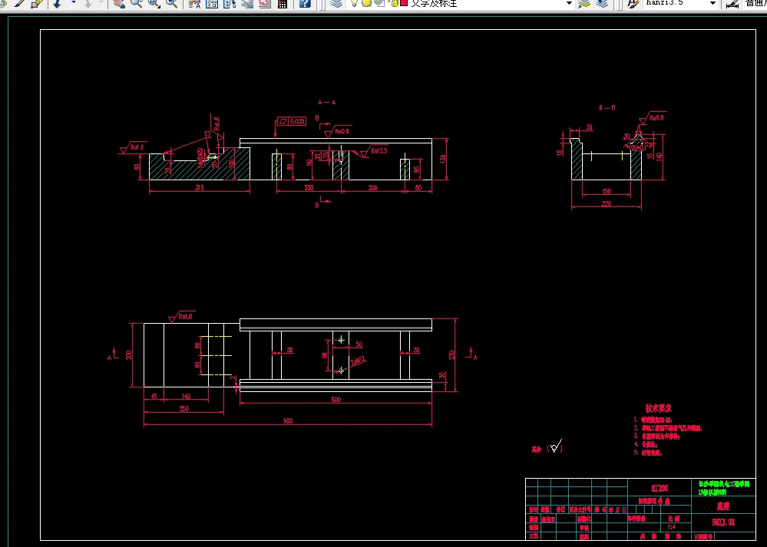Click the 其余 roughness symbol near notes
The width and height of the screenshot is (767, 547).
(548, 447)
